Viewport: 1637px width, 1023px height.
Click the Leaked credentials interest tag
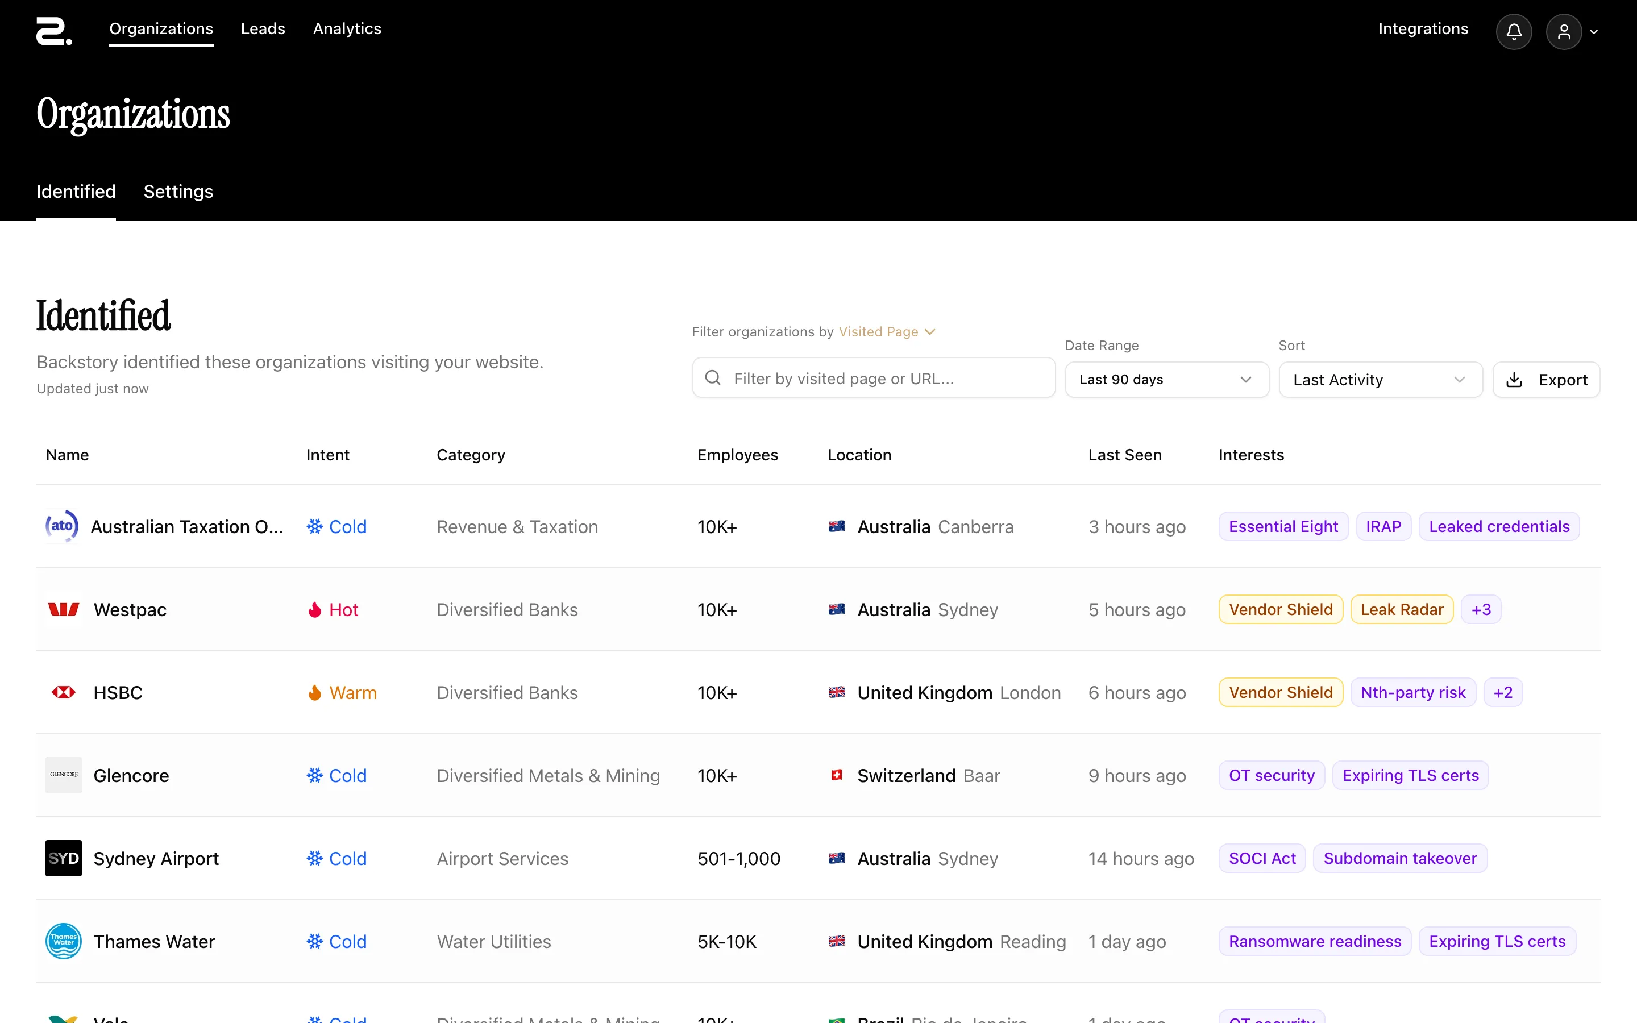click(x=1499, y=526)
